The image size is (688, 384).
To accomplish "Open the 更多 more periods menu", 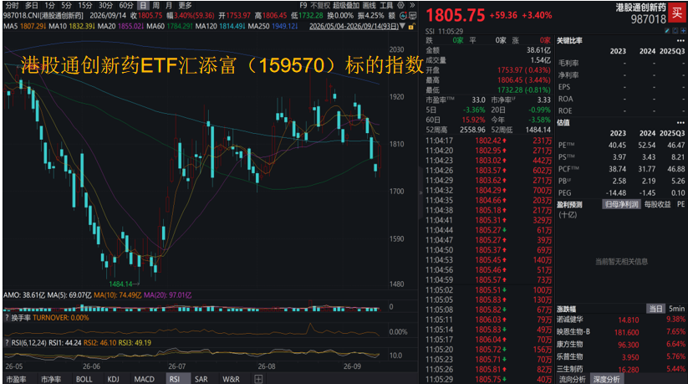I will (185, 5).
